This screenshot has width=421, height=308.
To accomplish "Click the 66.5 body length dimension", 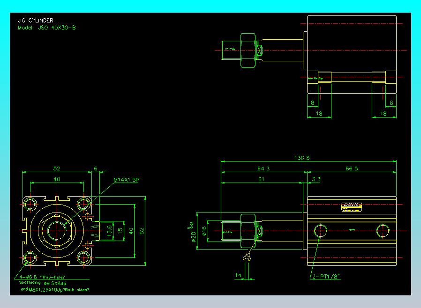I will pos(352,169).
